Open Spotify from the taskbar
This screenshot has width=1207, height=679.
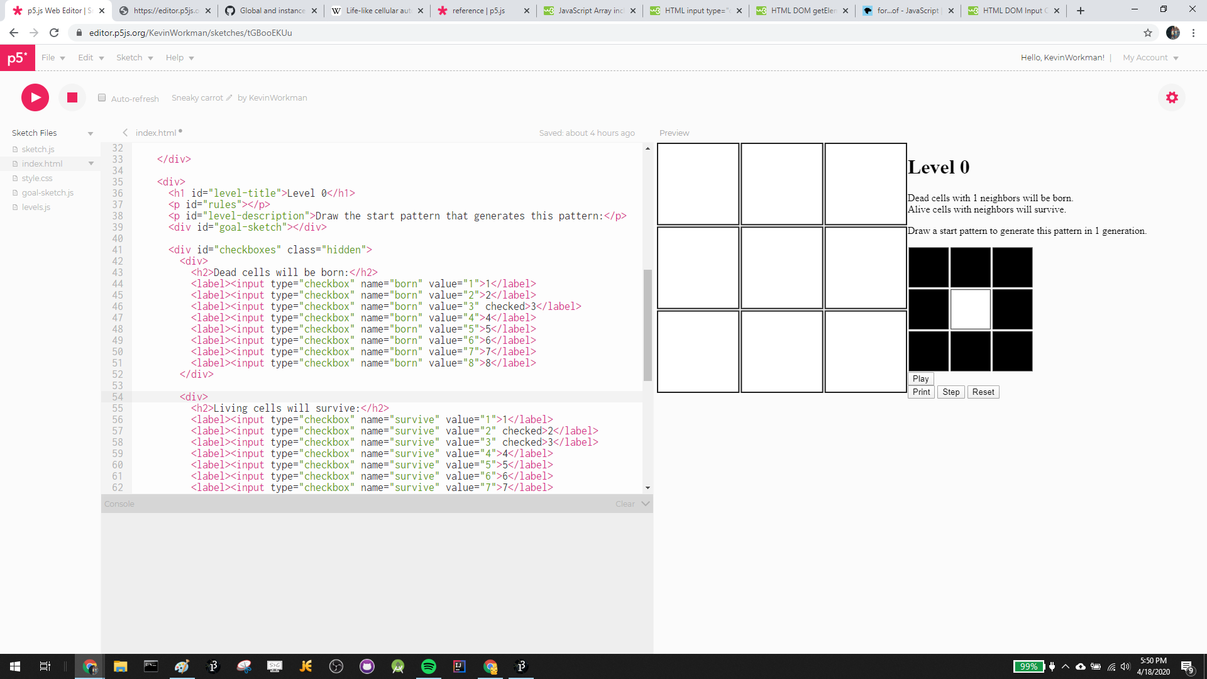(429, 666)
